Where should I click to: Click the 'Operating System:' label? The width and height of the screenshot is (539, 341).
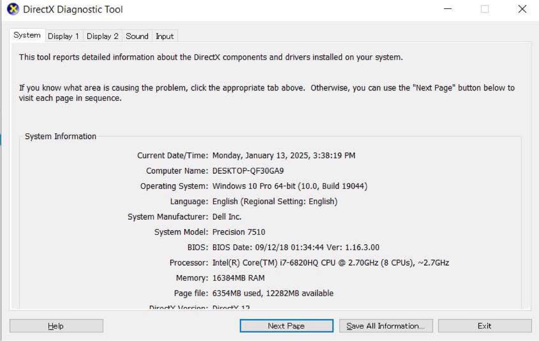pyautogui.click(x=174, y=186)
